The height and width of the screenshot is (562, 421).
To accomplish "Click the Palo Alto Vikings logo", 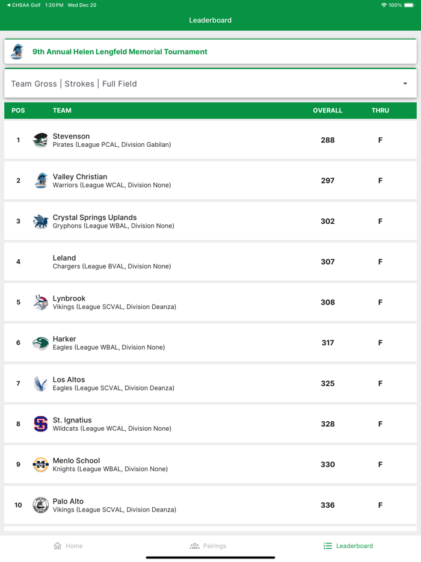I will point(40,505).
